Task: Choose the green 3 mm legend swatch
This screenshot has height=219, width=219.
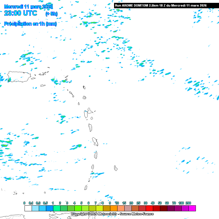Action: (x=64, y=208)
